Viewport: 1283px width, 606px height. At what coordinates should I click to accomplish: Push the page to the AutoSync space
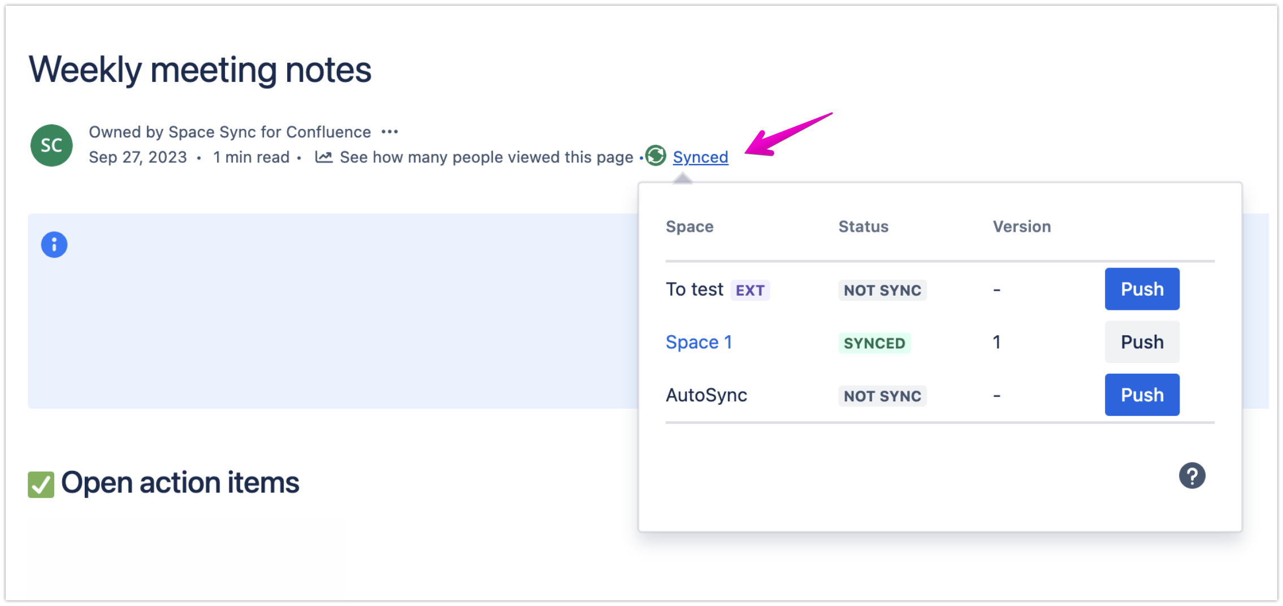[x=1142, y=395]
